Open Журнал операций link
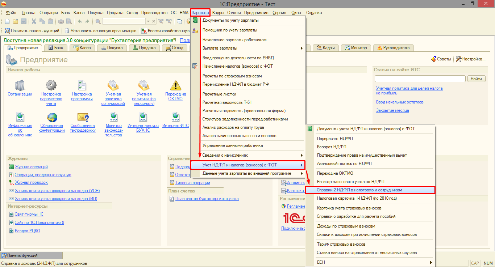The height and width of the screenshot is (267, 495). pos(31,167)
